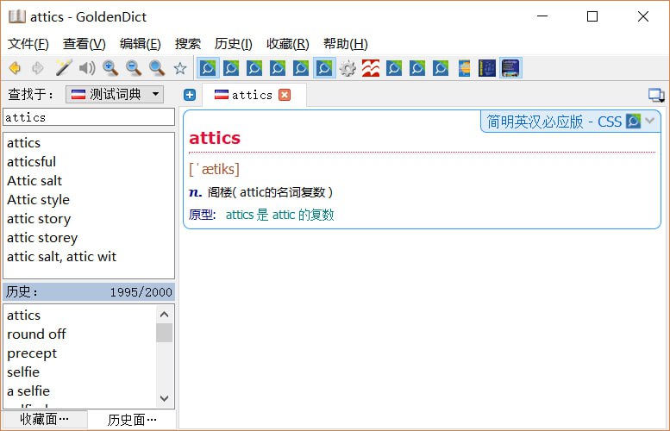The height and width of the screenshot is (431, 670).
Task: Toggle the last dictionary icon in toolbar
Action: pos(510,68)
